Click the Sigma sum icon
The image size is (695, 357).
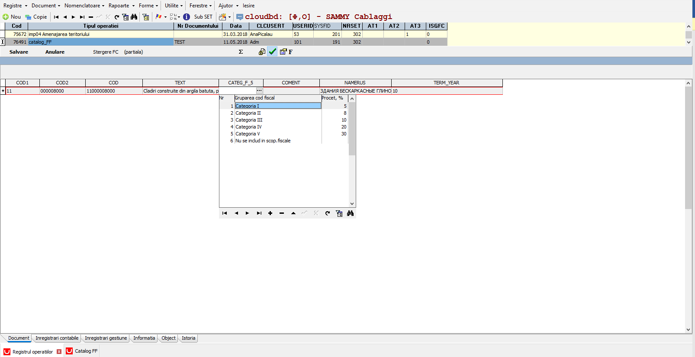[x=241, y=52]
